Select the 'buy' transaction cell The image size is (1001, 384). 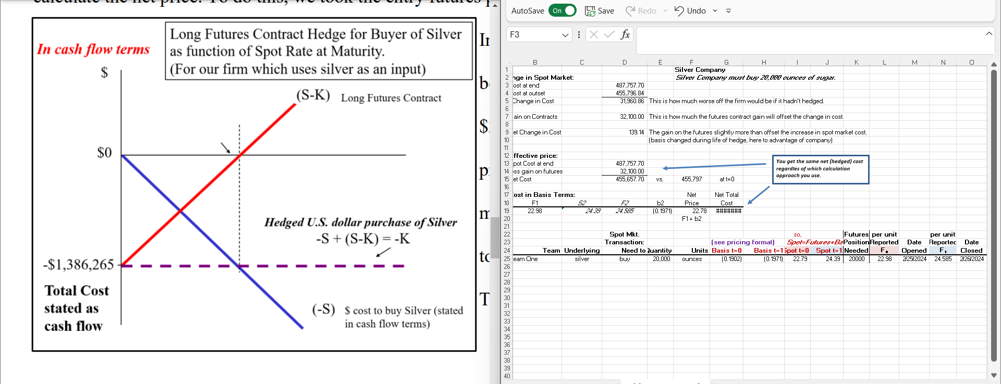click(x=625, y=259)
